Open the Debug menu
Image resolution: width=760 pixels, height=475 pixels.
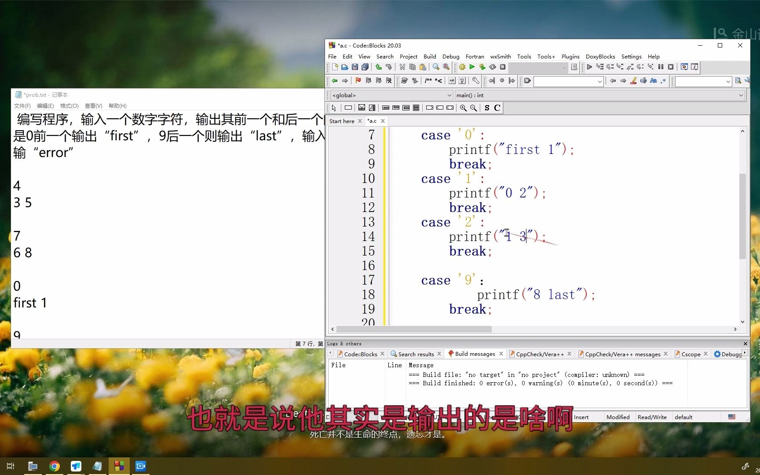click(x=451, y=57)
